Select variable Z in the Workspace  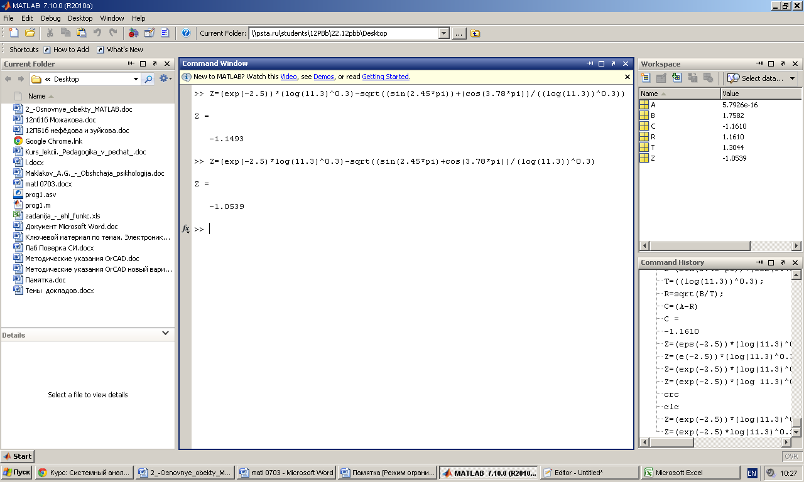653,158
